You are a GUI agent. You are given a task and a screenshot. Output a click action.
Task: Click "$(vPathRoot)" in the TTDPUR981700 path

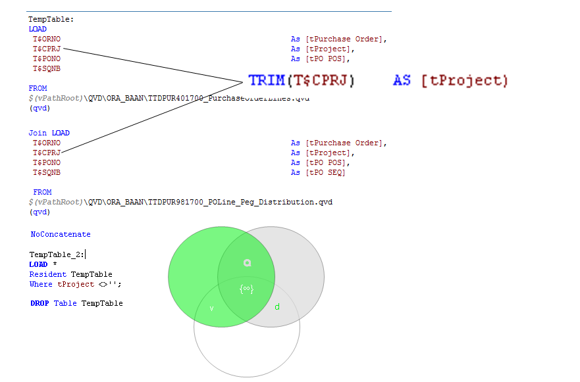coord(56,202)
